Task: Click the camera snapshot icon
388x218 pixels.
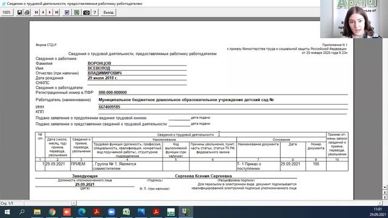Action: pos(86,12)
